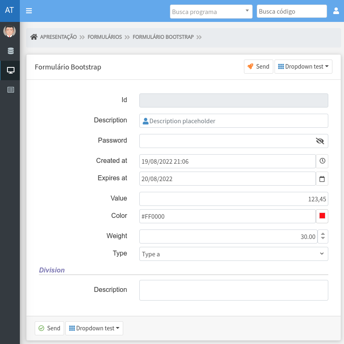Open the list icon in sidebar
Image resolution: width=344 pixels, height=344 pixels.
tap(10, 89)
